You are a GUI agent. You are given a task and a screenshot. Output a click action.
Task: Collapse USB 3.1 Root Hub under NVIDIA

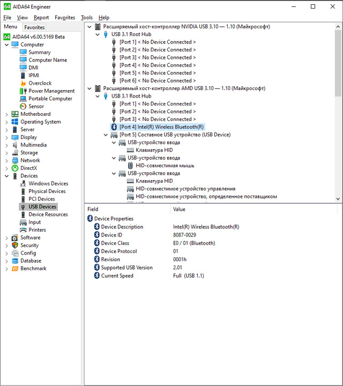98,34
